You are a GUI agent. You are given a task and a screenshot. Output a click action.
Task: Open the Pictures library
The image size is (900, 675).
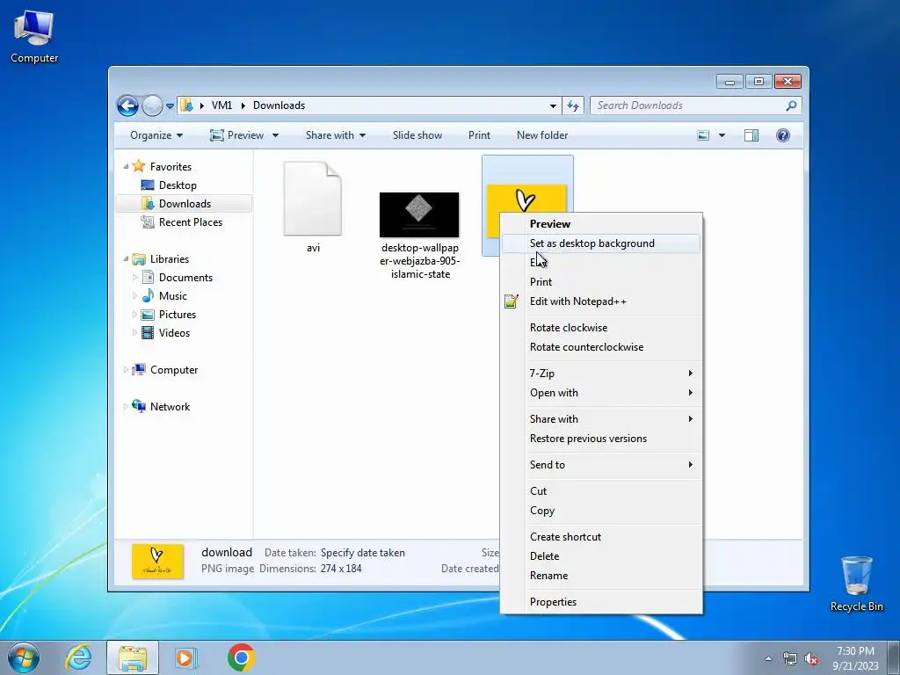coord(178,315)
